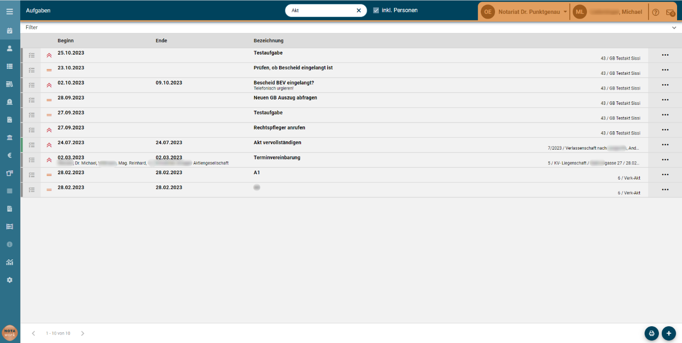
Task: Click the 1 - 10 von 10 pagination text
Action: pyautogui.click(x=58, y=333)
